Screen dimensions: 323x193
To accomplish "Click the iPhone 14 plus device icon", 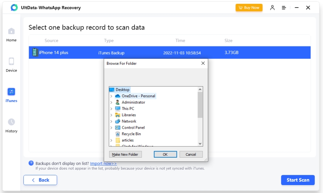I will point(35,52).
